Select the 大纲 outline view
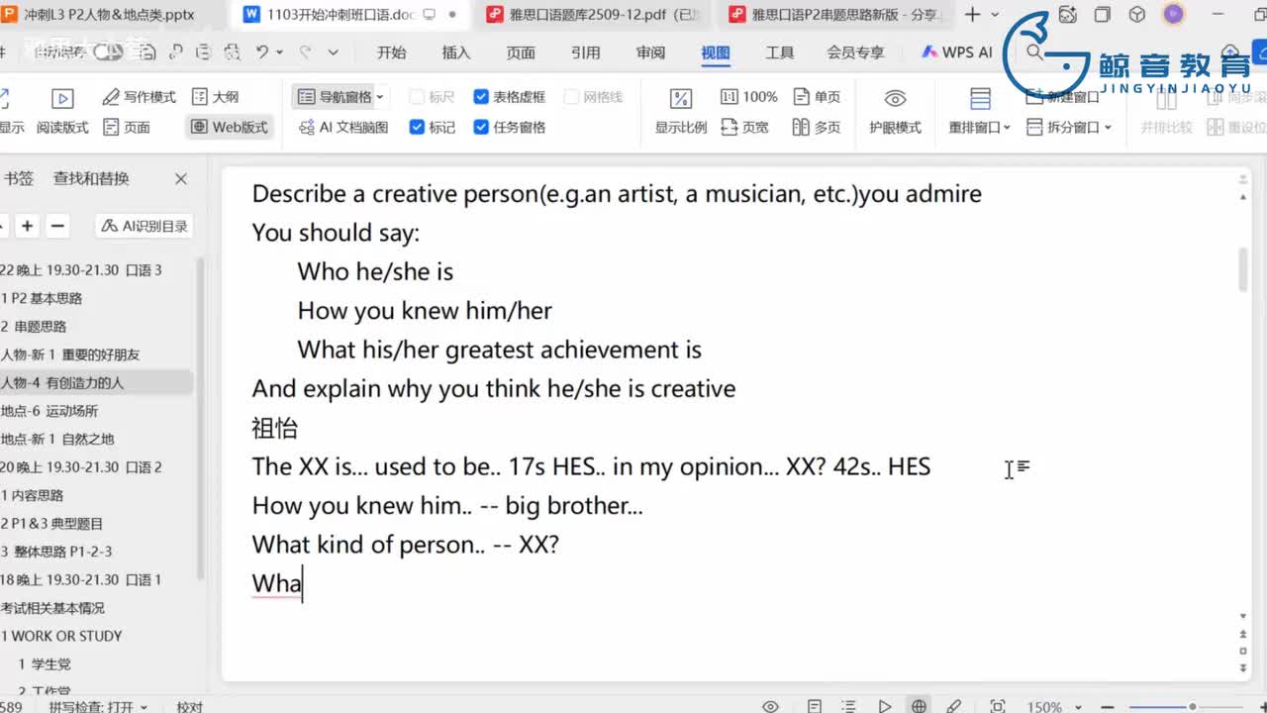1267x713 pixels. click(215, 97)
